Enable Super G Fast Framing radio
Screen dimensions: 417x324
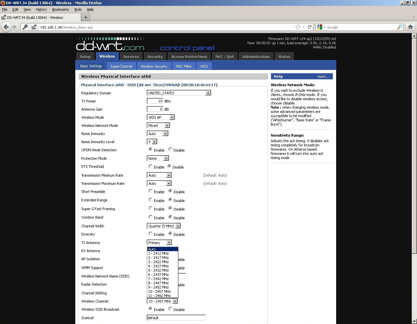point(150,208)
